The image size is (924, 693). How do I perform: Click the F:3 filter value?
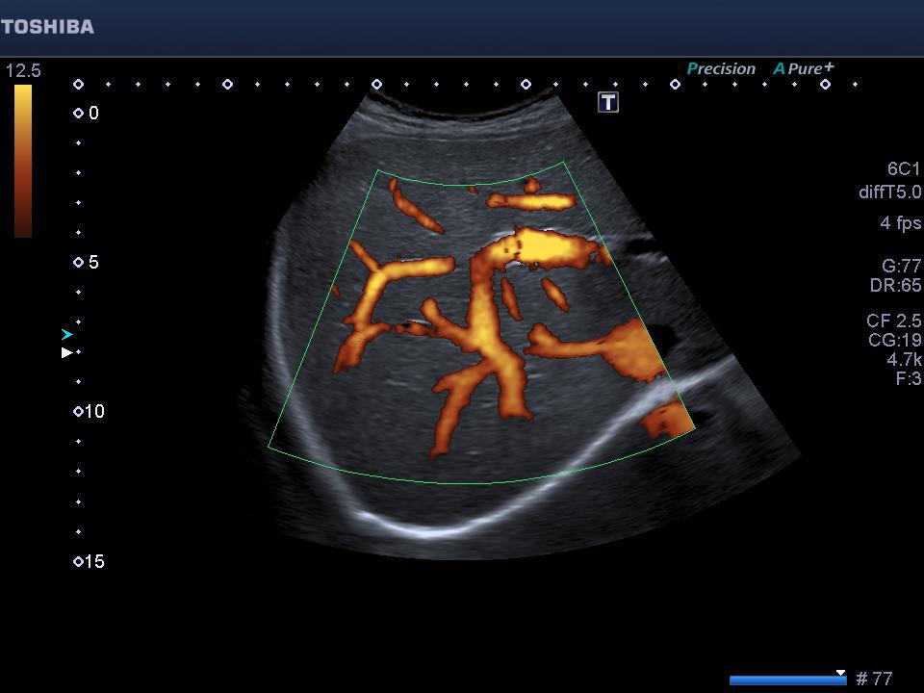point(908,378)
